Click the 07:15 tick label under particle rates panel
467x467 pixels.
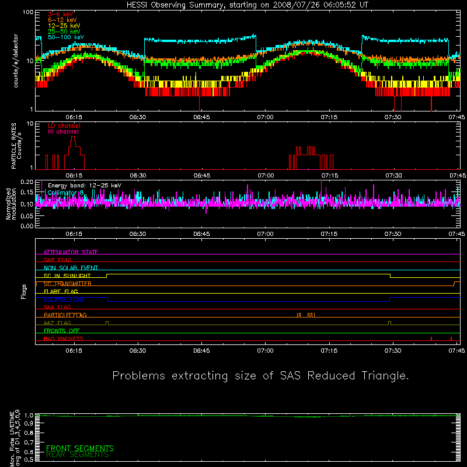pos(329,176)
